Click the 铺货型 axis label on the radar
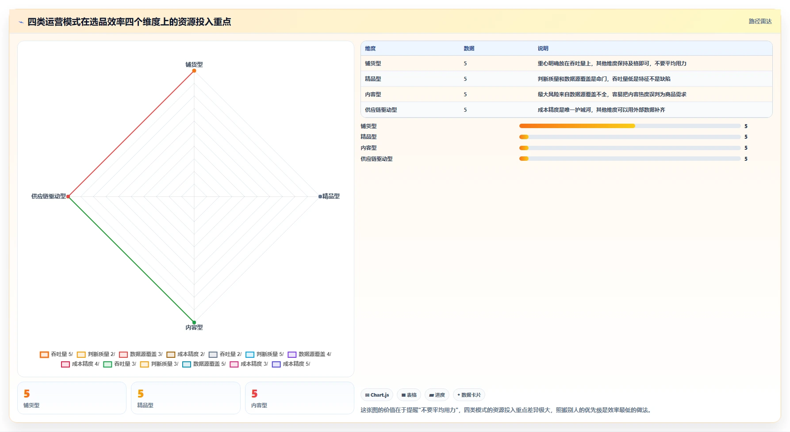 pyautogui.click(x=194, y=64)
